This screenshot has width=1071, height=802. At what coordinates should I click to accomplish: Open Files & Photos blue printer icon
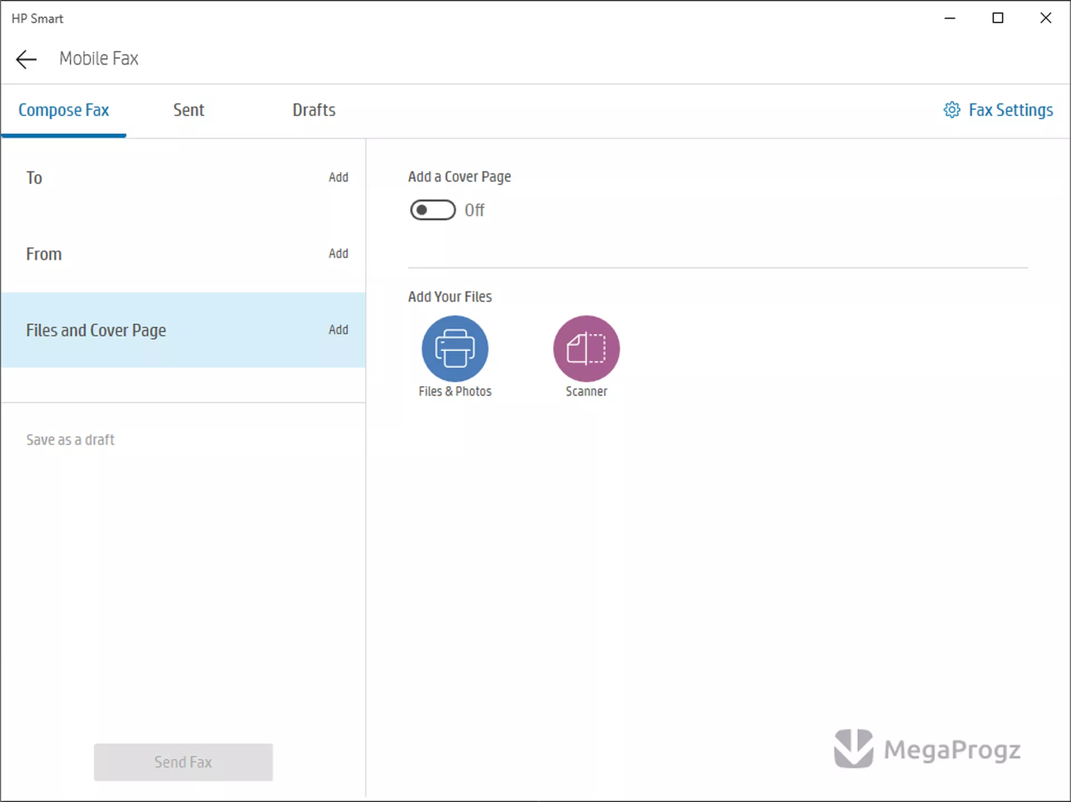(x=455, y=349)
